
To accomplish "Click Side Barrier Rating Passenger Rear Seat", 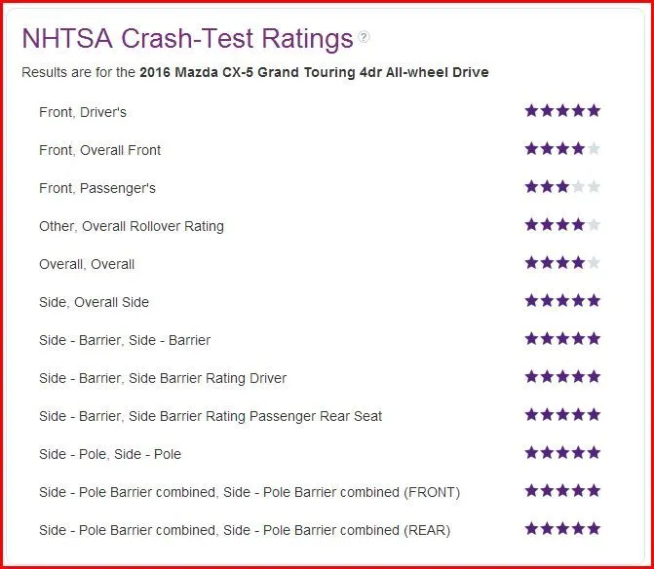I will tap(211, 416).
